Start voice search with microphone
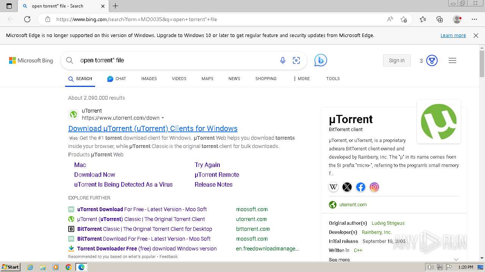The height and width of the screenshot is (272, 485). 283,60
